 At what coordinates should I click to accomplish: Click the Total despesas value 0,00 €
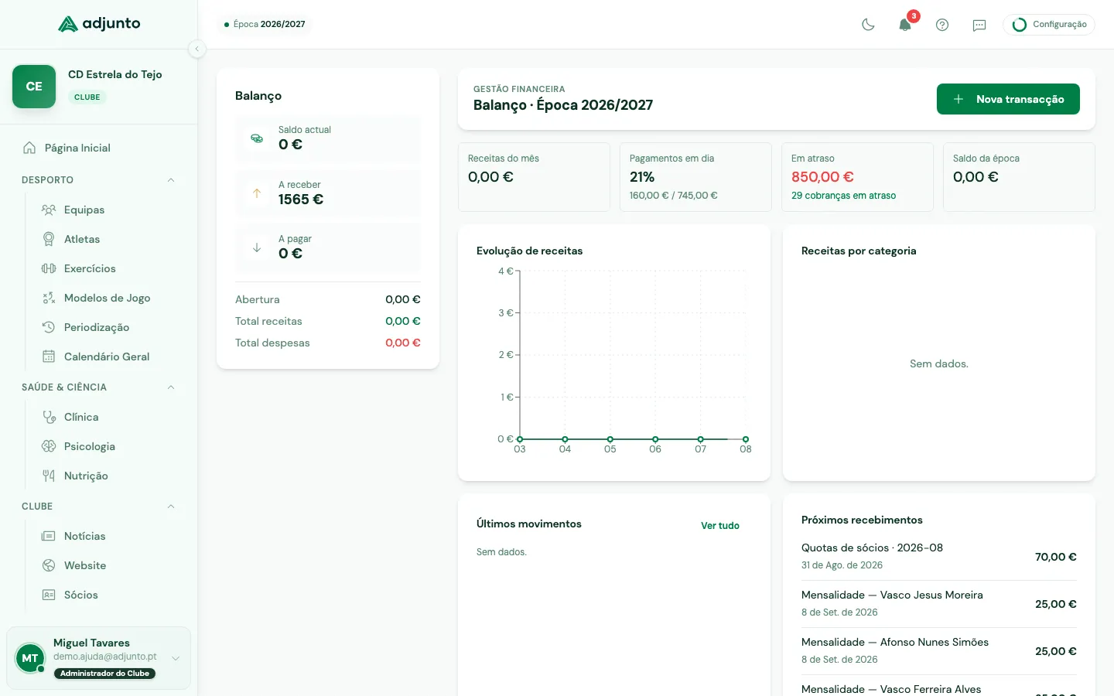click(403, 343)
